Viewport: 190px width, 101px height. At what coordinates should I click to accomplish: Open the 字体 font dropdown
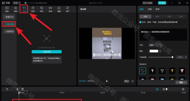pos(155,45)
